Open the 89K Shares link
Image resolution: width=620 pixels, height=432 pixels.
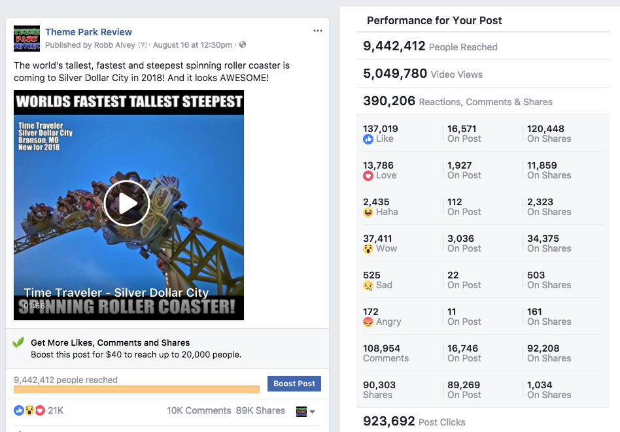(260, 410)
